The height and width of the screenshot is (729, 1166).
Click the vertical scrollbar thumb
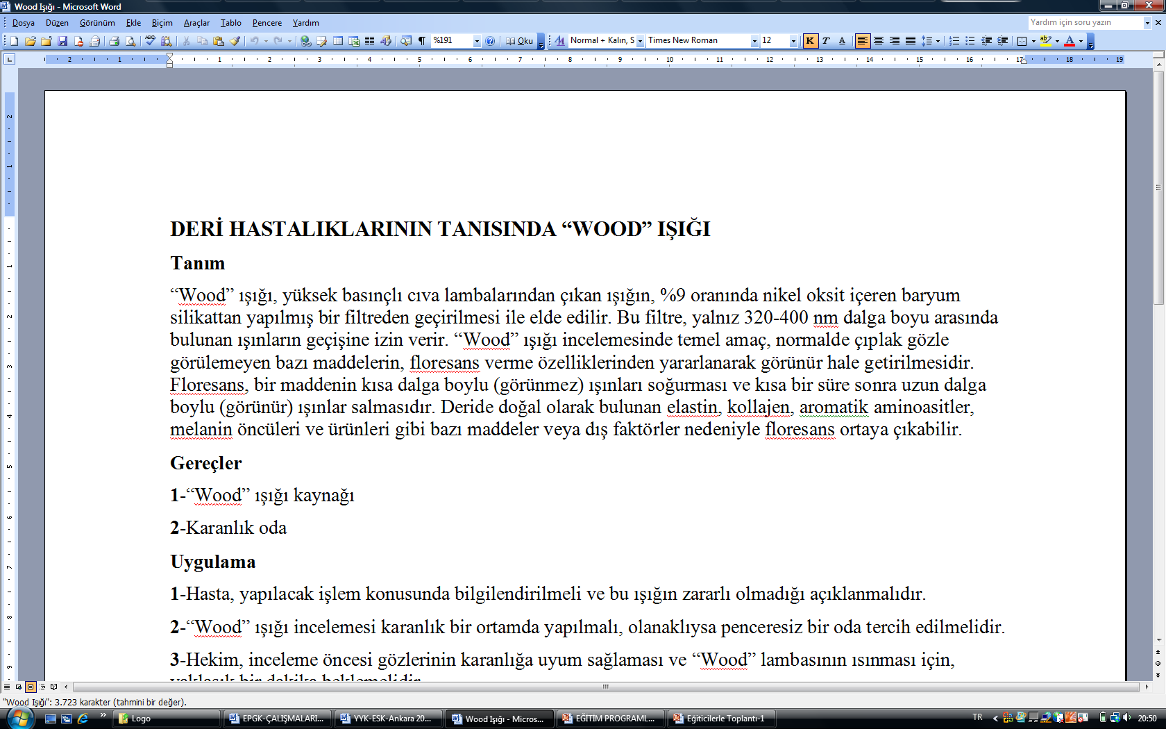click(1158, 187)
